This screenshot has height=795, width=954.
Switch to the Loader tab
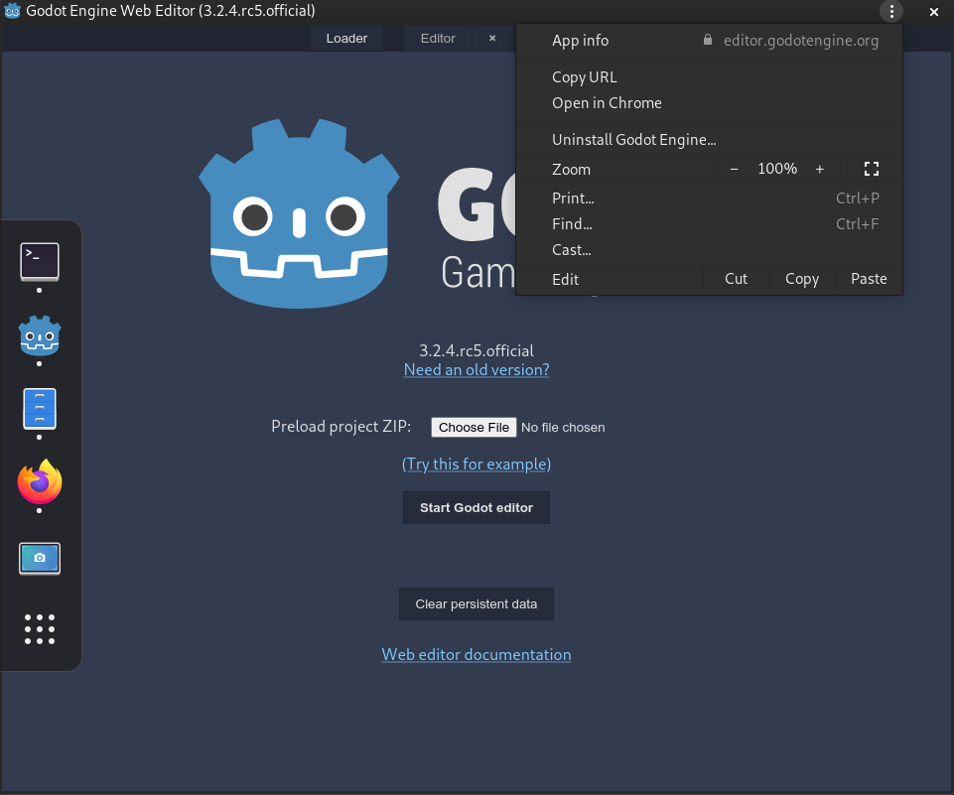[346, 39]
